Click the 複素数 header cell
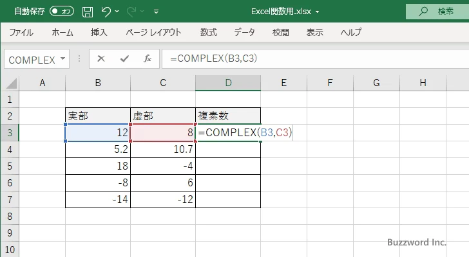This screenshot has height=257, width=469. (228, 116)
